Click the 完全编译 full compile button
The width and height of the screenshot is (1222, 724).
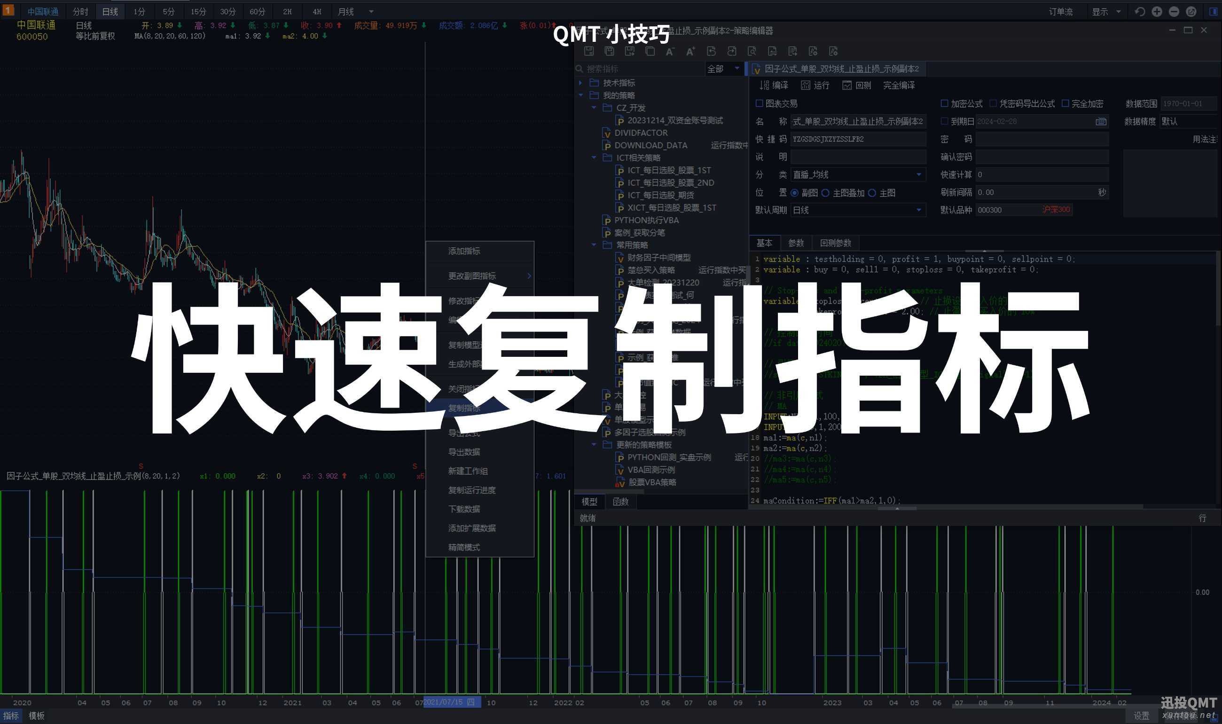click(899, 86)
